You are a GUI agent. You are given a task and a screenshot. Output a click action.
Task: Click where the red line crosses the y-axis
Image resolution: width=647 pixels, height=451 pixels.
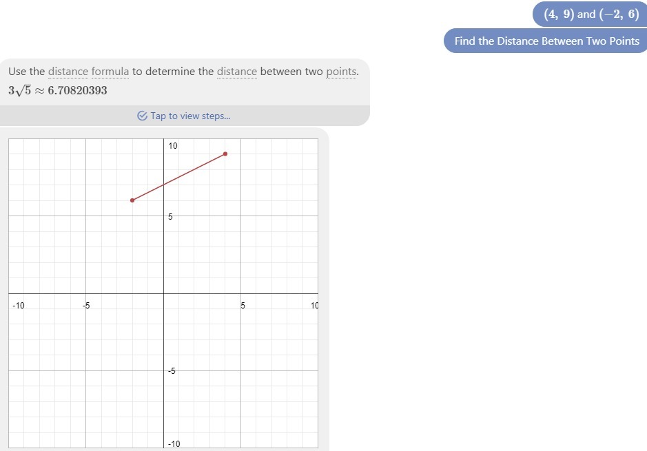(163, 185)
